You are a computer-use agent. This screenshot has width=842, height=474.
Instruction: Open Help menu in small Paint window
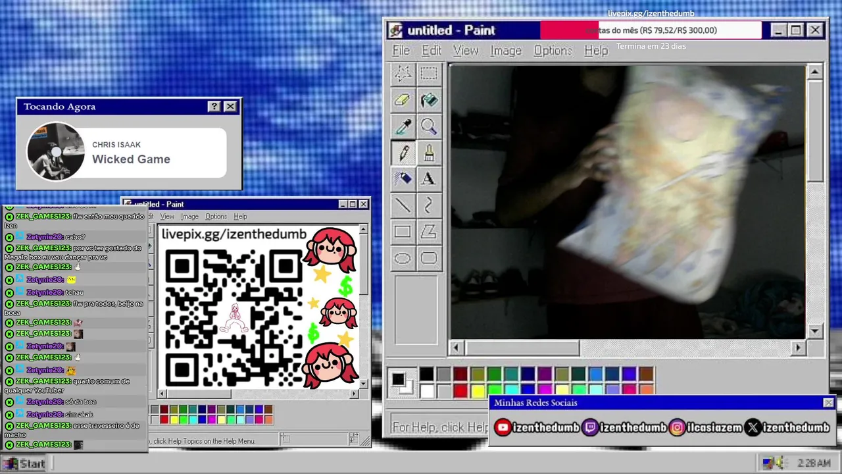tap(241, 217)
